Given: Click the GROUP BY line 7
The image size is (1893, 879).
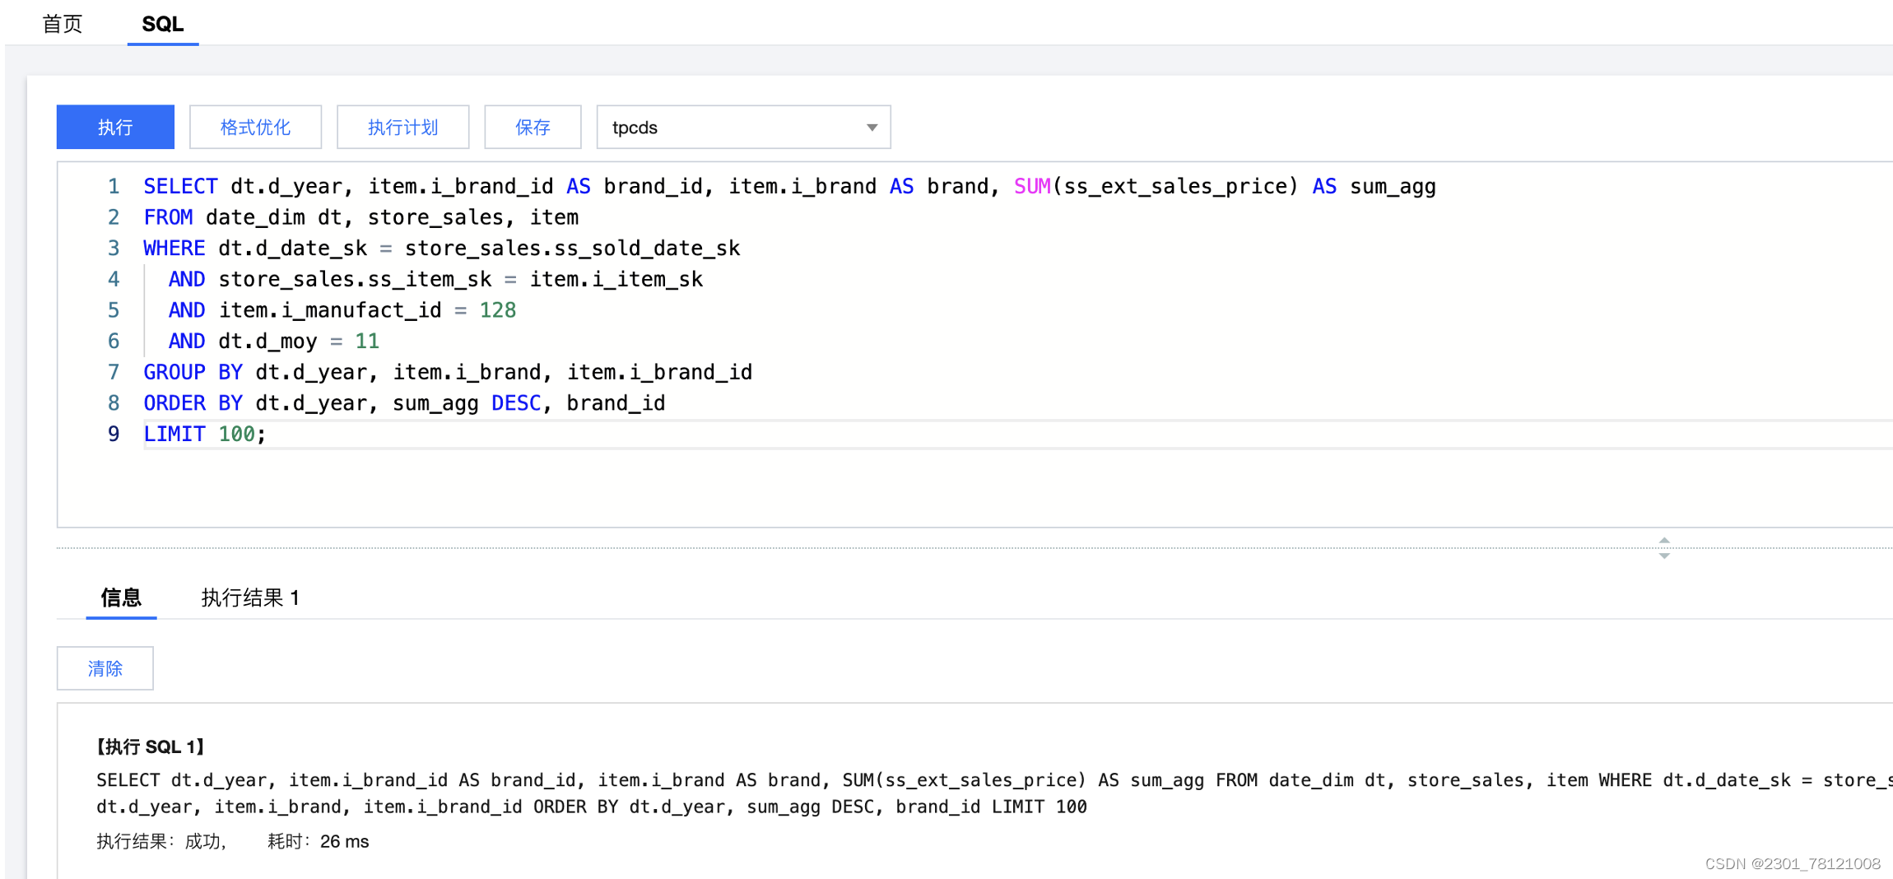Looking at the screenshot, I should tap(447, 372).
